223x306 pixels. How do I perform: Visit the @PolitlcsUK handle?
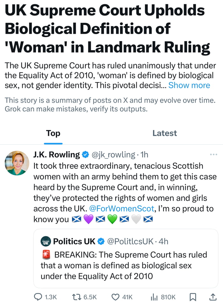[x=130, y=241]
